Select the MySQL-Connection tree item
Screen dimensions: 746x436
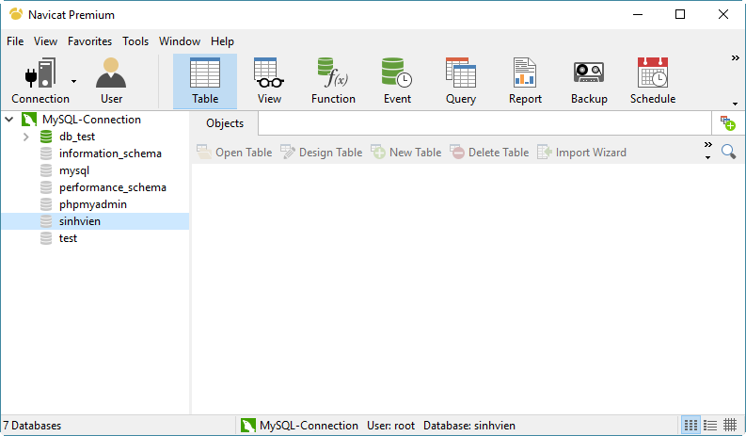click(x=91, y=120)
